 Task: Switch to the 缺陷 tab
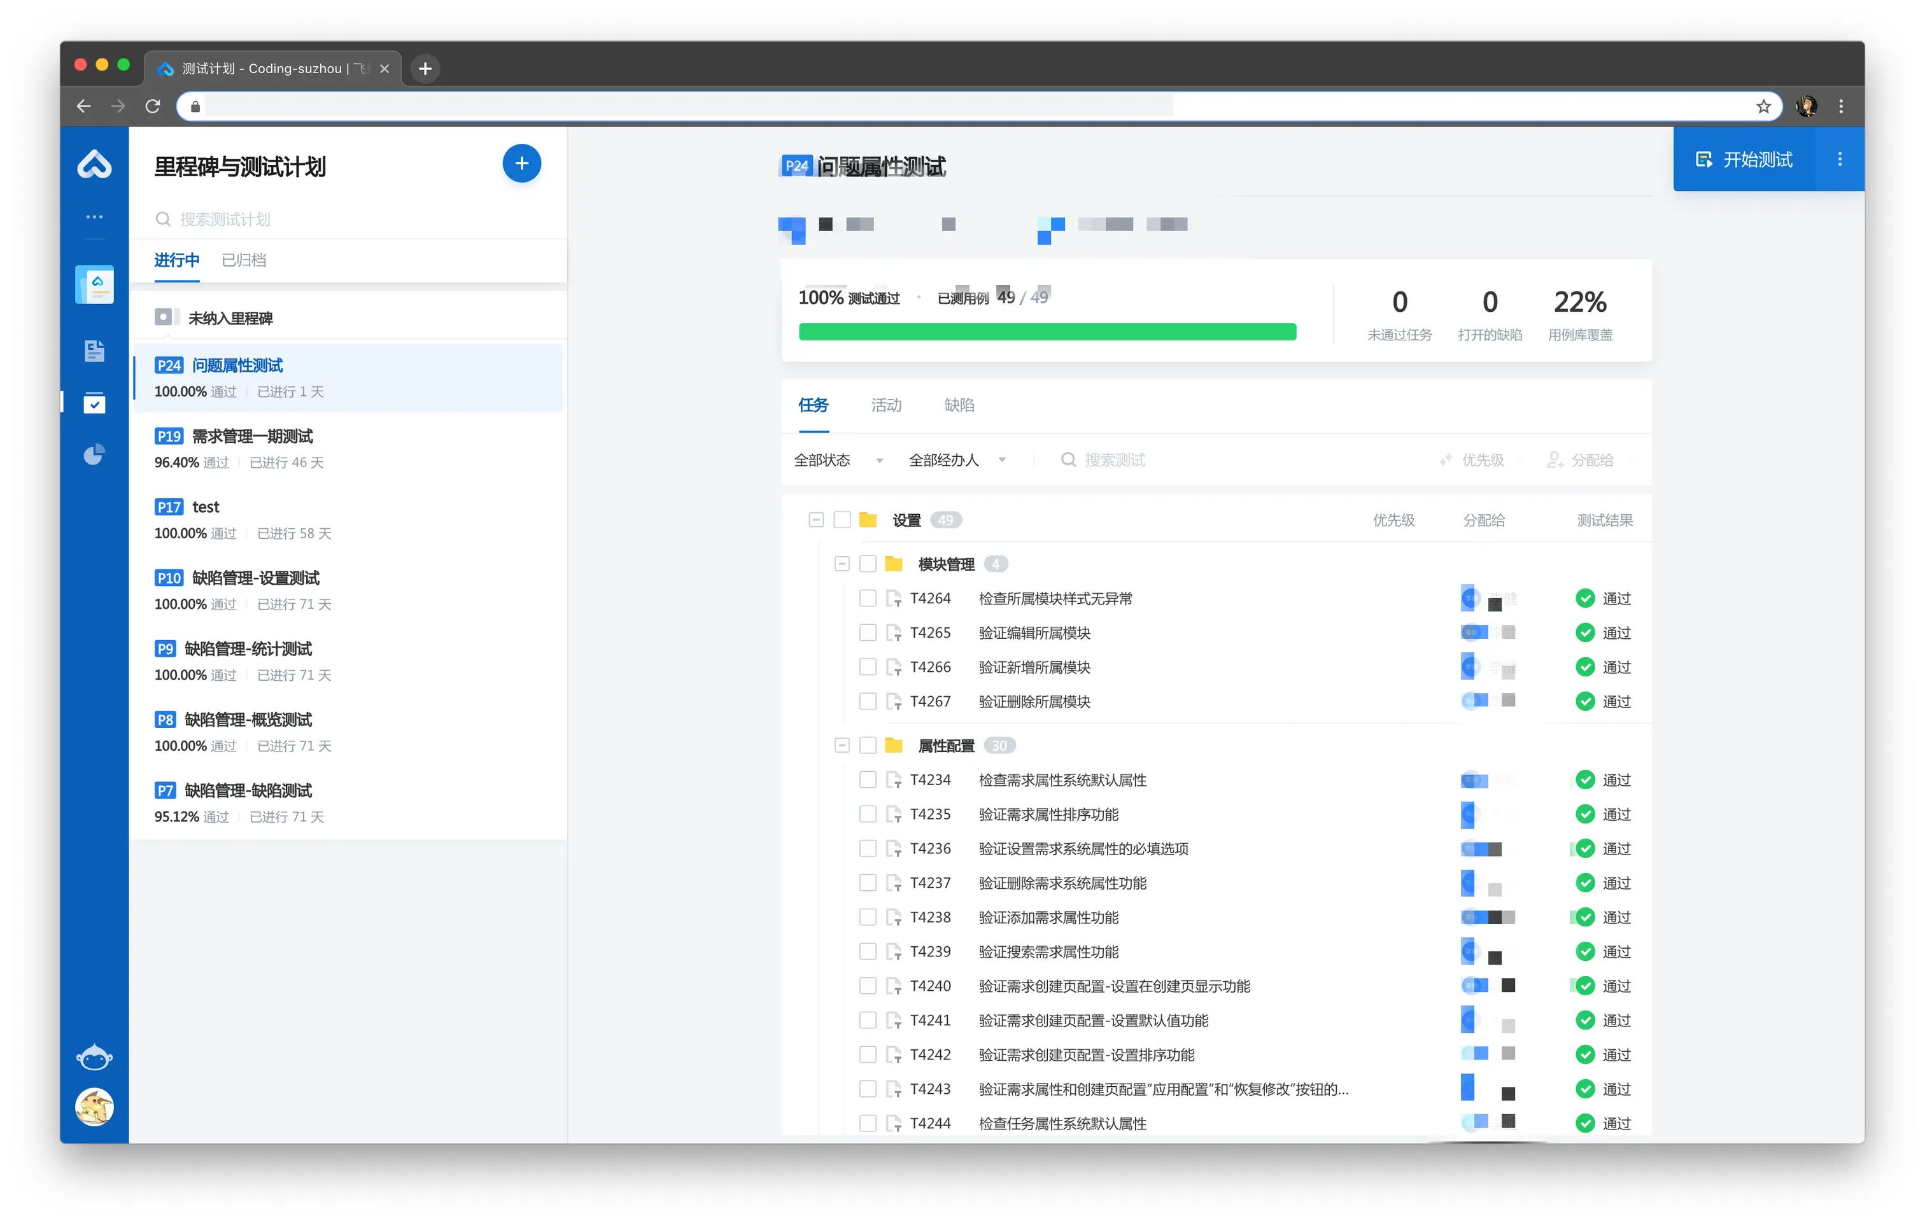959,405
